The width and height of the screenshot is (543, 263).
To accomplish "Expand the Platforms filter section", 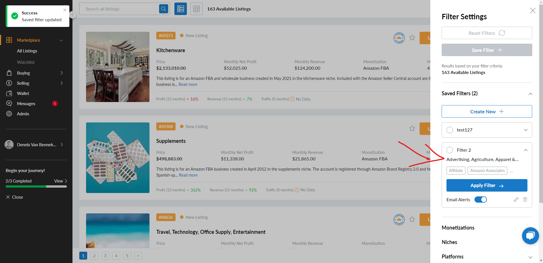I will point(530,257).
